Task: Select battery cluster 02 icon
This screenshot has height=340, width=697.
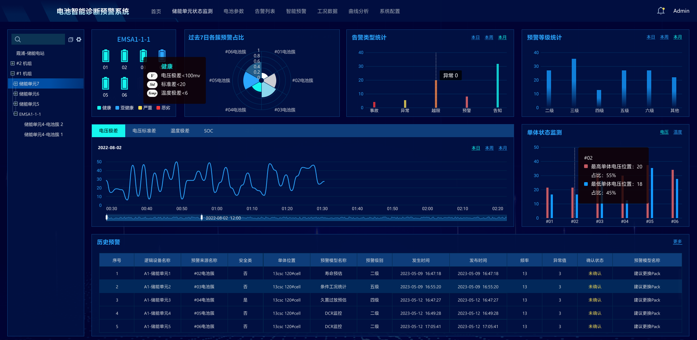Action: (x=124, y=56)
